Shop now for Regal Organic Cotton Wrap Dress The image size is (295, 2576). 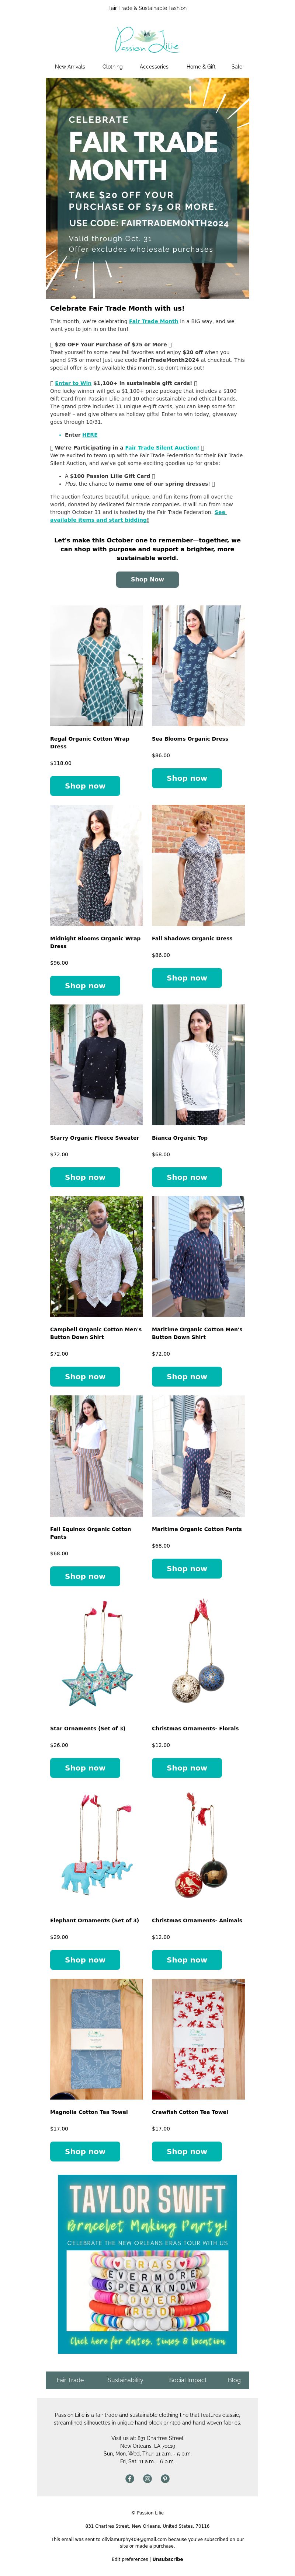tap(85, 786)
